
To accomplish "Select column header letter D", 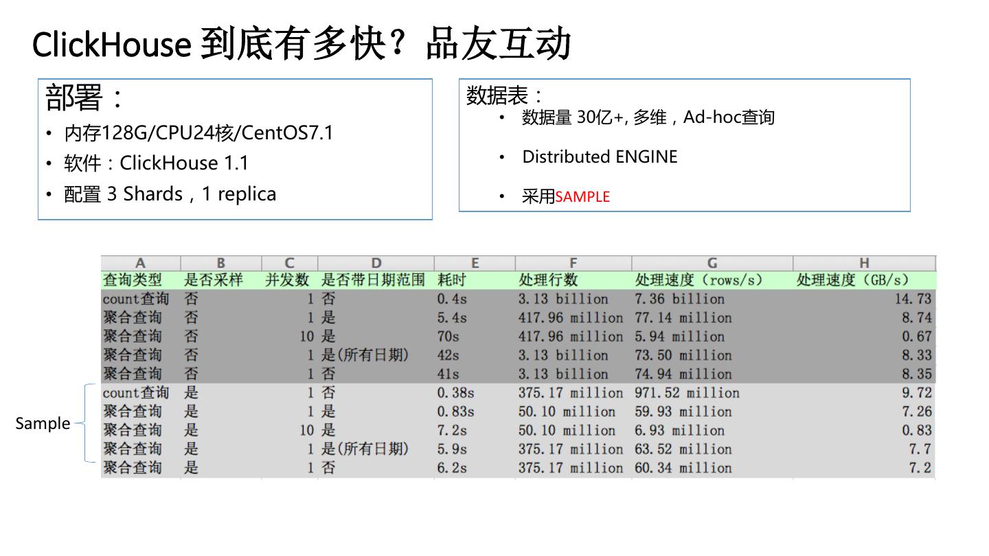I will point(376,264).
